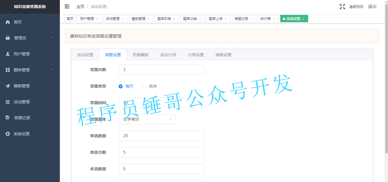Click the list icon beside 活动管理
Screen dimensions: 388x182
click(x=8, y=102)
